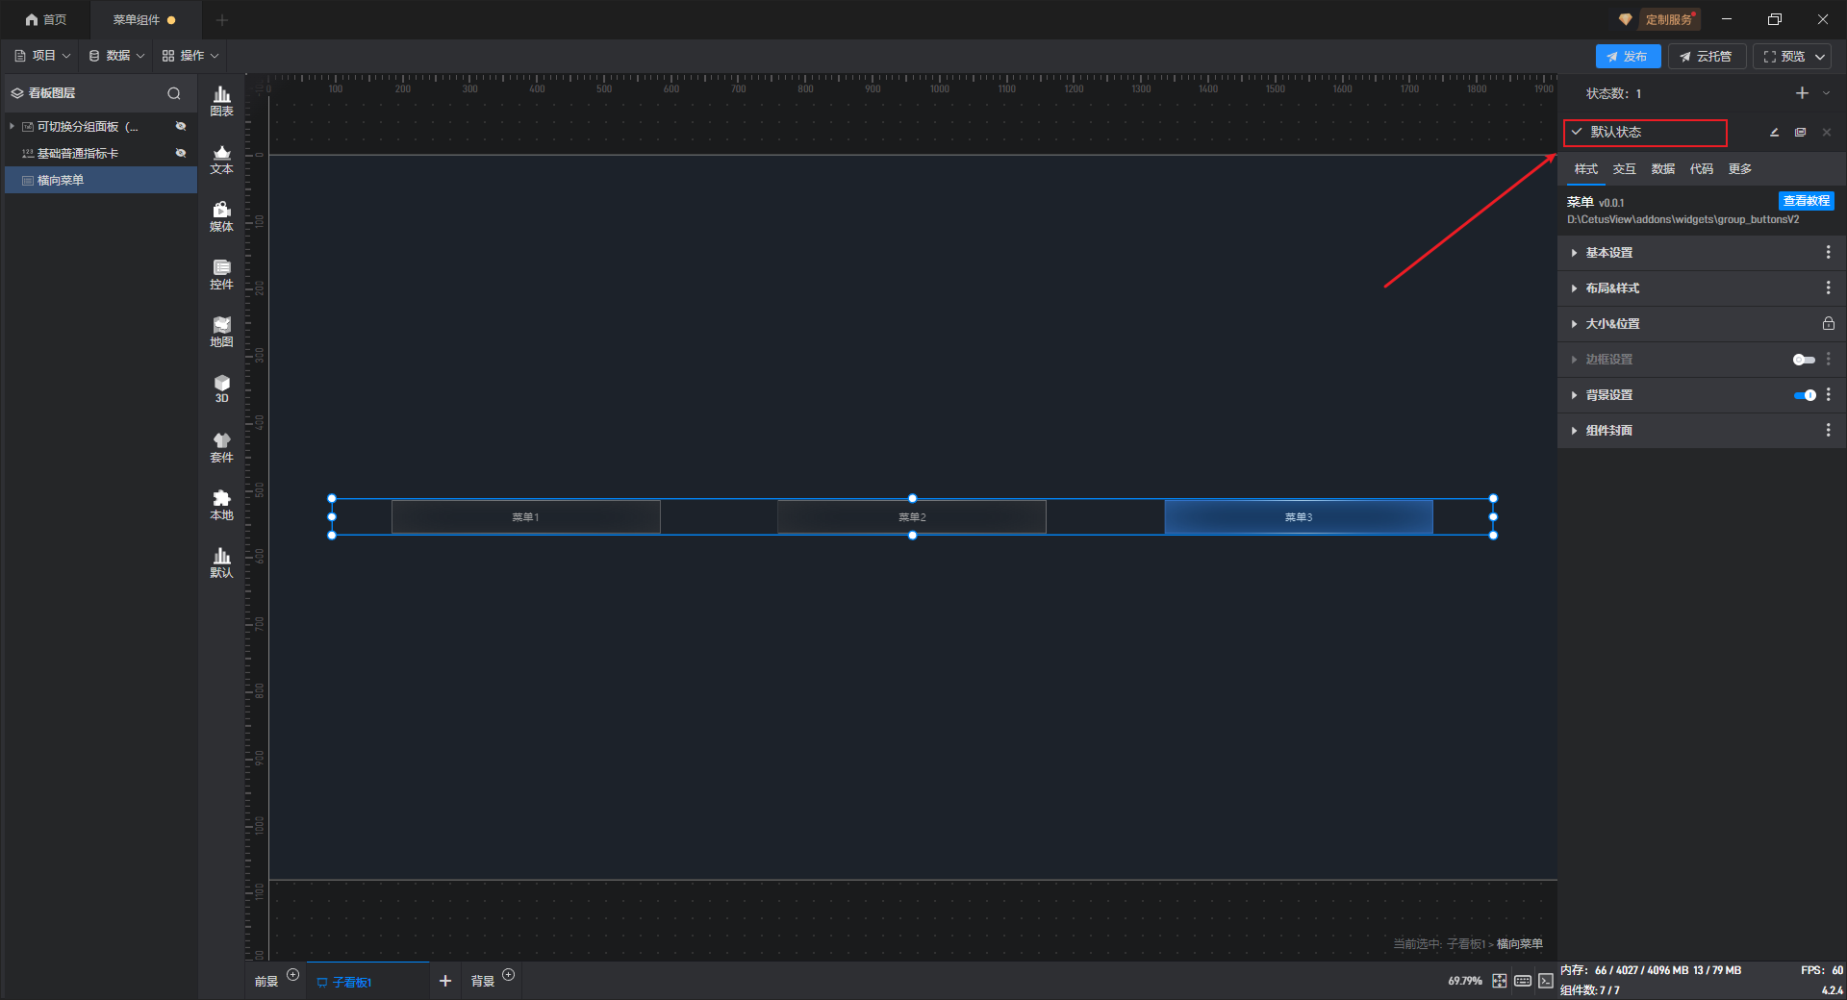
Task: Go to the 首页 home tab
Action: click(46, 20)
